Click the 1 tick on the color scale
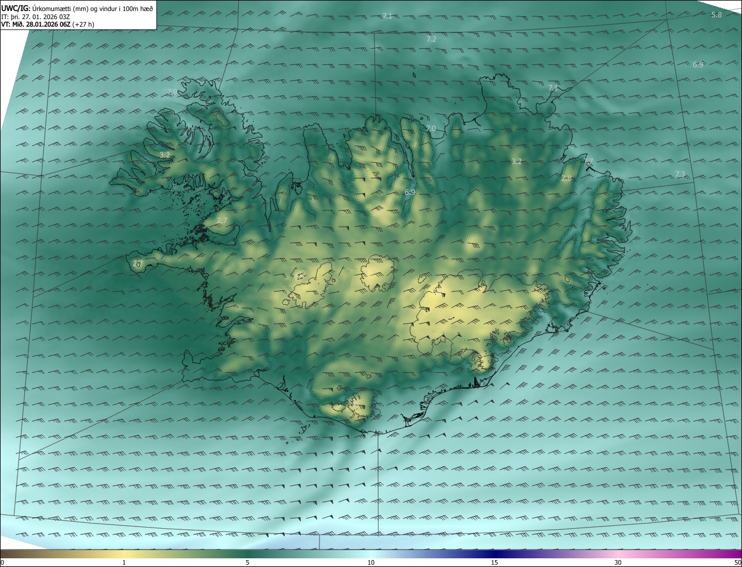The image size is (742, 567). pyautogui.click(x=124, y=562)
